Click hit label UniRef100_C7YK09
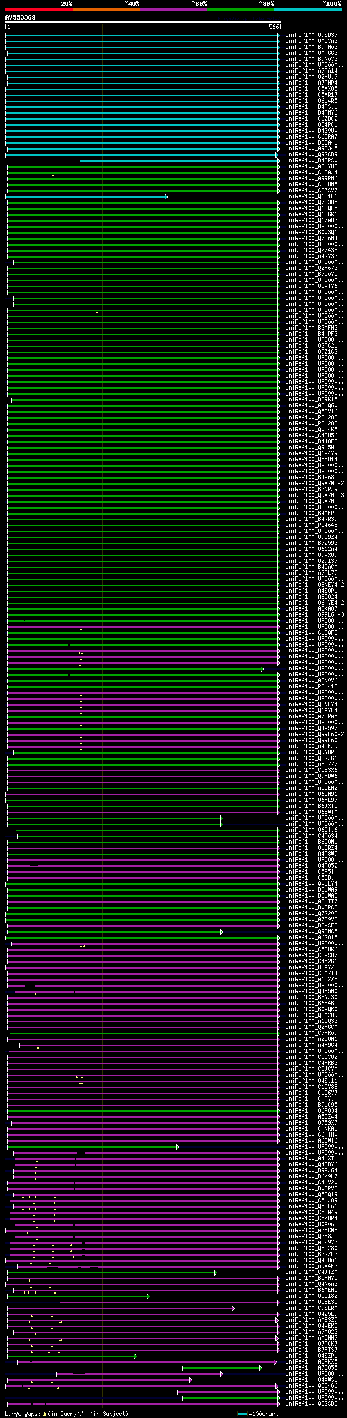Screen dimensions: 347x1418 pos(311,1033)
